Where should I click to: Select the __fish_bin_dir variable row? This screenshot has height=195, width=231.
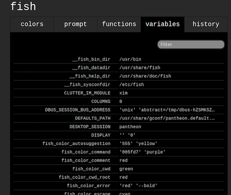click(119, 59)
